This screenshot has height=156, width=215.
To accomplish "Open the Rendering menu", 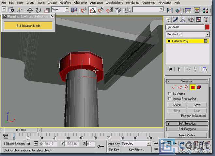I will tap(132, 3).
